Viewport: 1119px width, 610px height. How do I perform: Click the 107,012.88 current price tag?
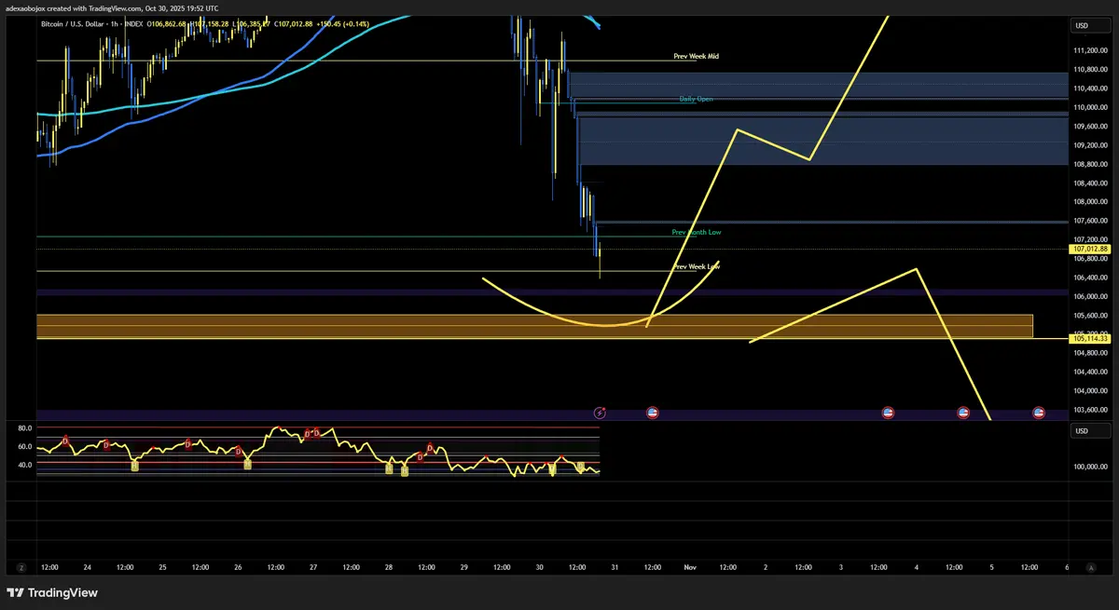pyautogui.click(x=1089, y=249)
